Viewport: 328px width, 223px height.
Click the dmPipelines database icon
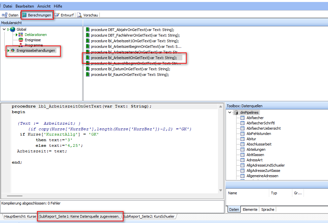point(237,112)
